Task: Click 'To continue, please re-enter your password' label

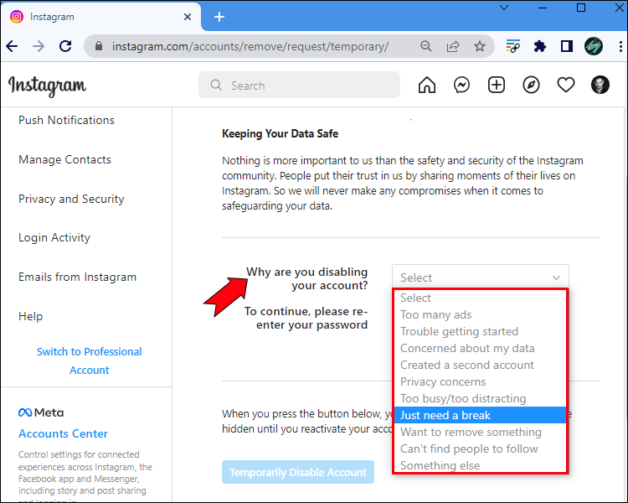Action: [x=306, y=318]
